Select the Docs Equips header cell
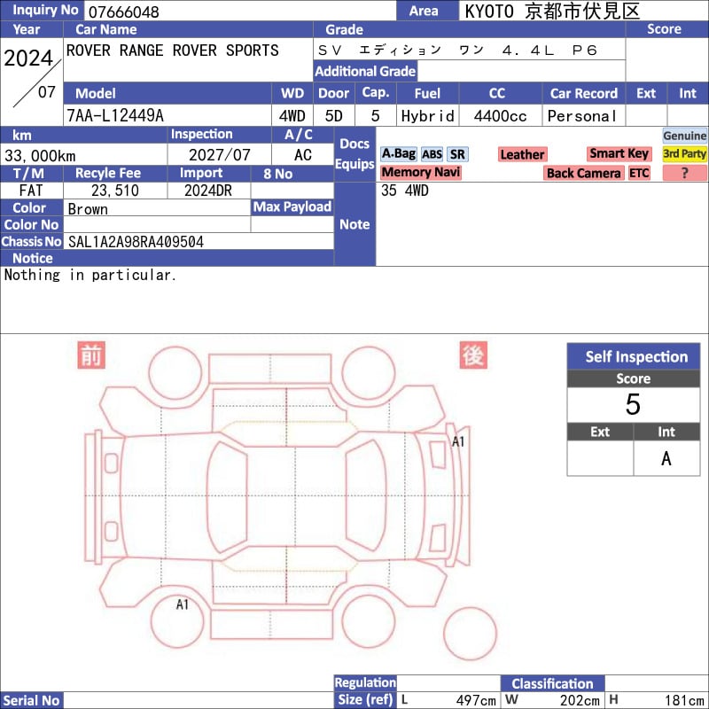709x709 pixels. [x=354, y=155]
